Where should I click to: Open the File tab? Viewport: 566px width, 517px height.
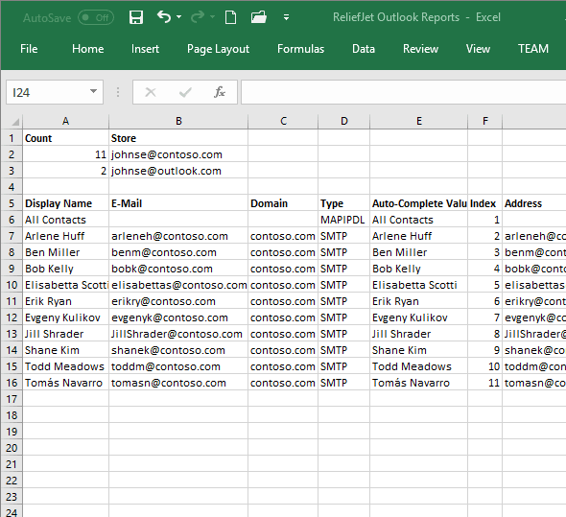tap(29, 49)
